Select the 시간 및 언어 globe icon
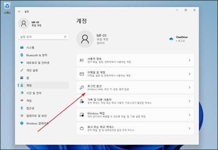 [x=22, y=93]
